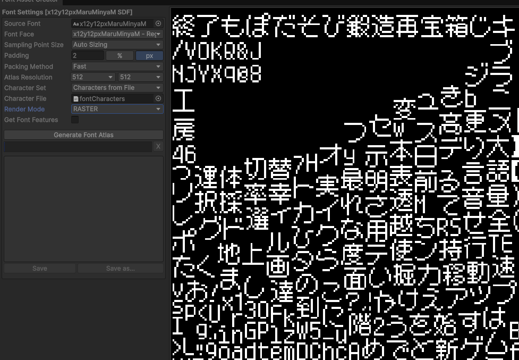Open the Character File object picker
The height and width of the screenshot is (360, 519).
pyautogui.click(x=158, y=98)
